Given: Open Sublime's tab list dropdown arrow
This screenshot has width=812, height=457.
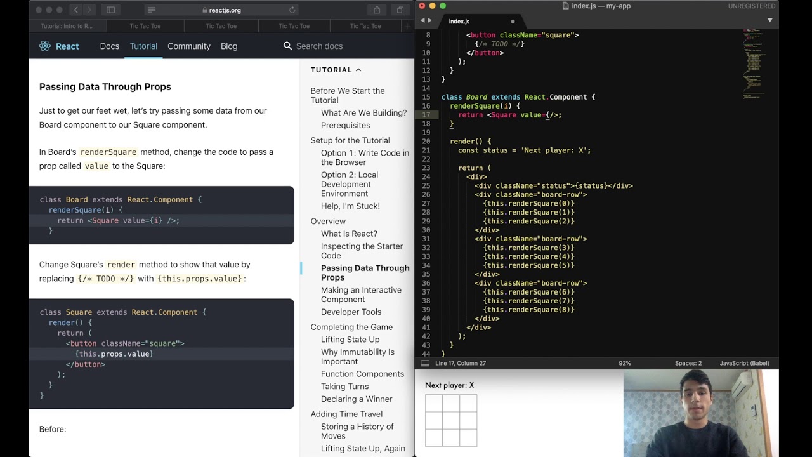Looking at the screenshot, I should [x=769, y=20].
